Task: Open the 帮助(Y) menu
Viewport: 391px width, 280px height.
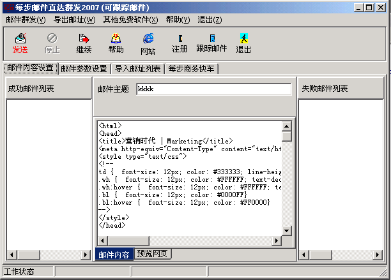Action: pyautogui.click(x=178, y=20)
